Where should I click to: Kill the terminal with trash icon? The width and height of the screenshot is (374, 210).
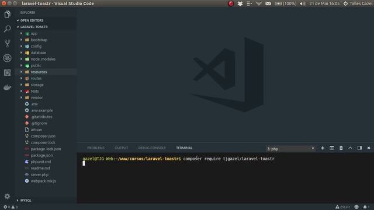(x=341, y=148)
